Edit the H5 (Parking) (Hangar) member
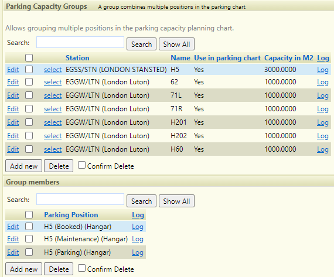Image resolution: width=334 pixels, height=277 pixels. [x=13, y=252]
